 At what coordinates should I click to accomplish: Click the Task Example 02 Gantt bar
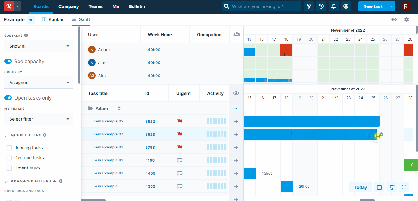click(x=311, y=121)
